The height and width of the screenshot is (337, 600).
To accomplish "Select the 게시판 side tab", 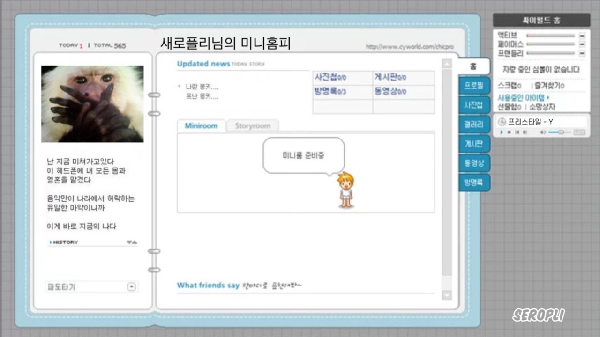I will (x=474, y=144).
